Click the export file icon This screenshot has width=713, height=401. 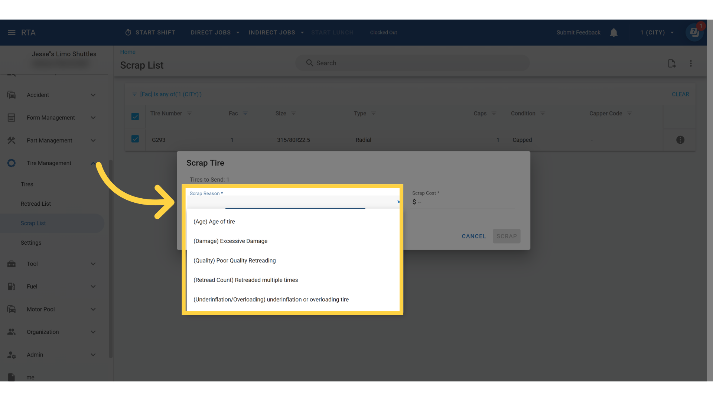pos(672,63)
